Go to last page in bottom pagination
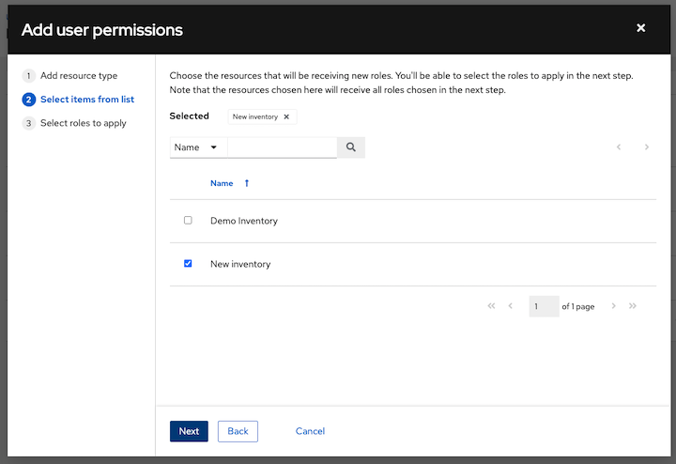The image size is (676, 464). click(x=633, y=306)
